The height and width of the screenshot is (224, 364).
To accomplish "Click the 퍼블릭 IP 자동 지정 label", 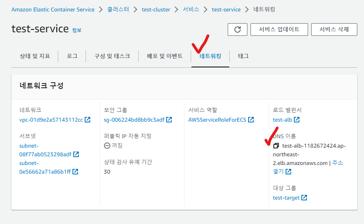I will click(x=128, y=136).
